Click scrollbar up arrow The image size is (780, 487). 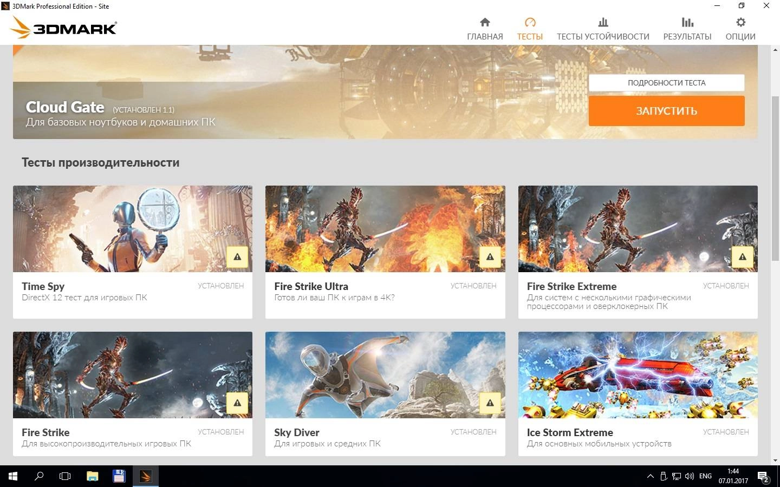click(775, 49)
